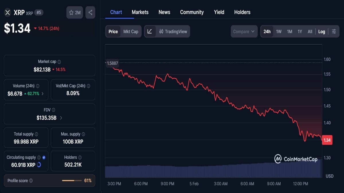Open the Compare dropdown
Screen dimensions: 344x193
coord(244,31)
